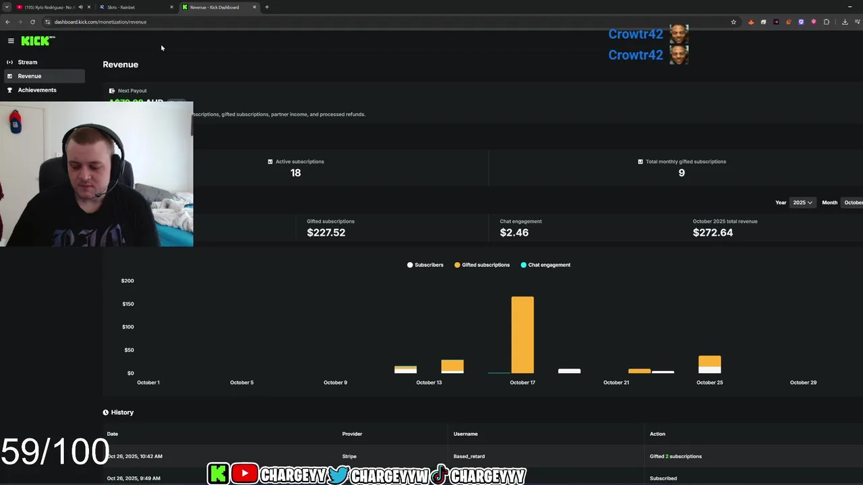Open a new browser tab
This screenshot has width=863, height=485.
point(266,7)
